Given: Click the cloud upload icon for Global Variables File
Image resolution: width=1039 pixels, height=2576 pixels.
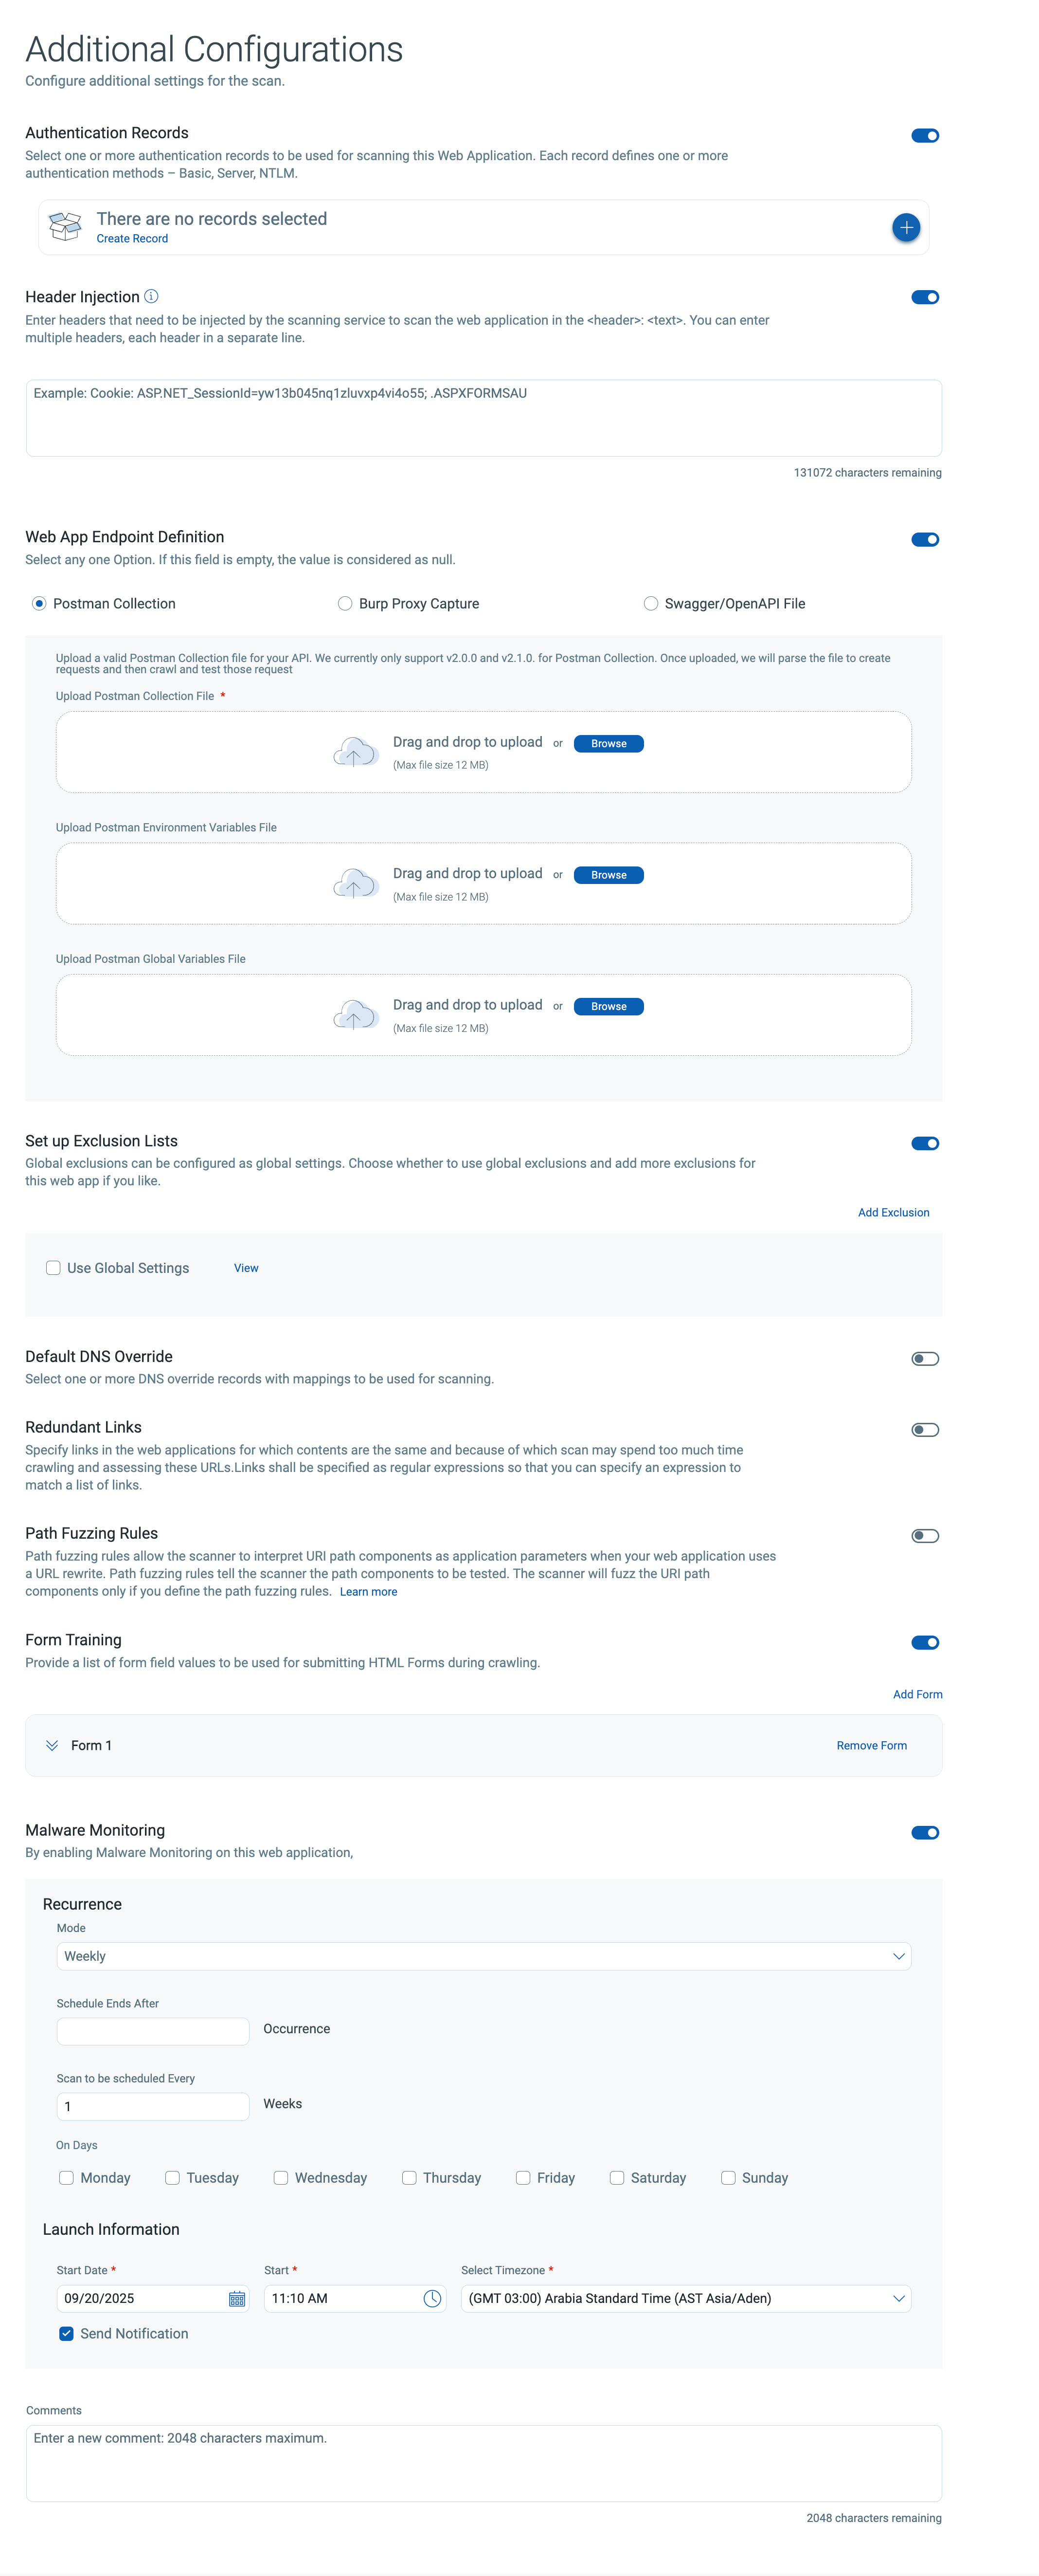Looking at the screenshot, I should 355,1015.
